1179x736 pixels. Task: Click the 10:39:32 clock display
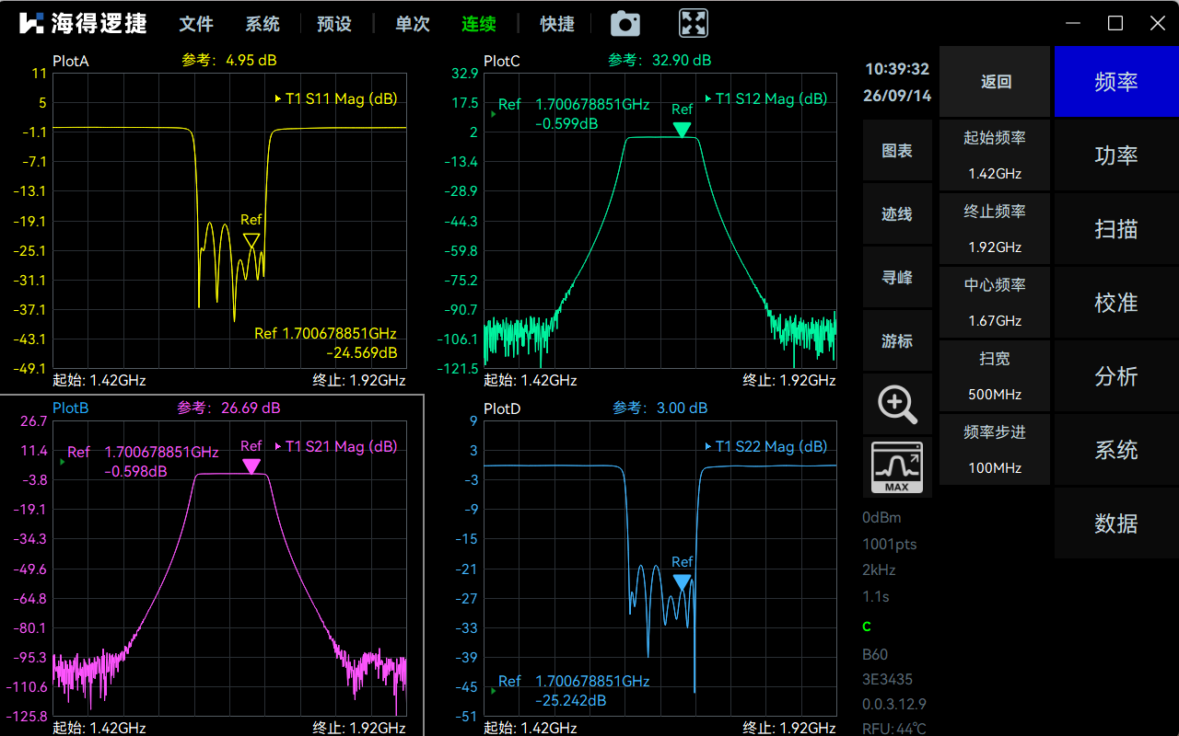(x=897, y=69)
